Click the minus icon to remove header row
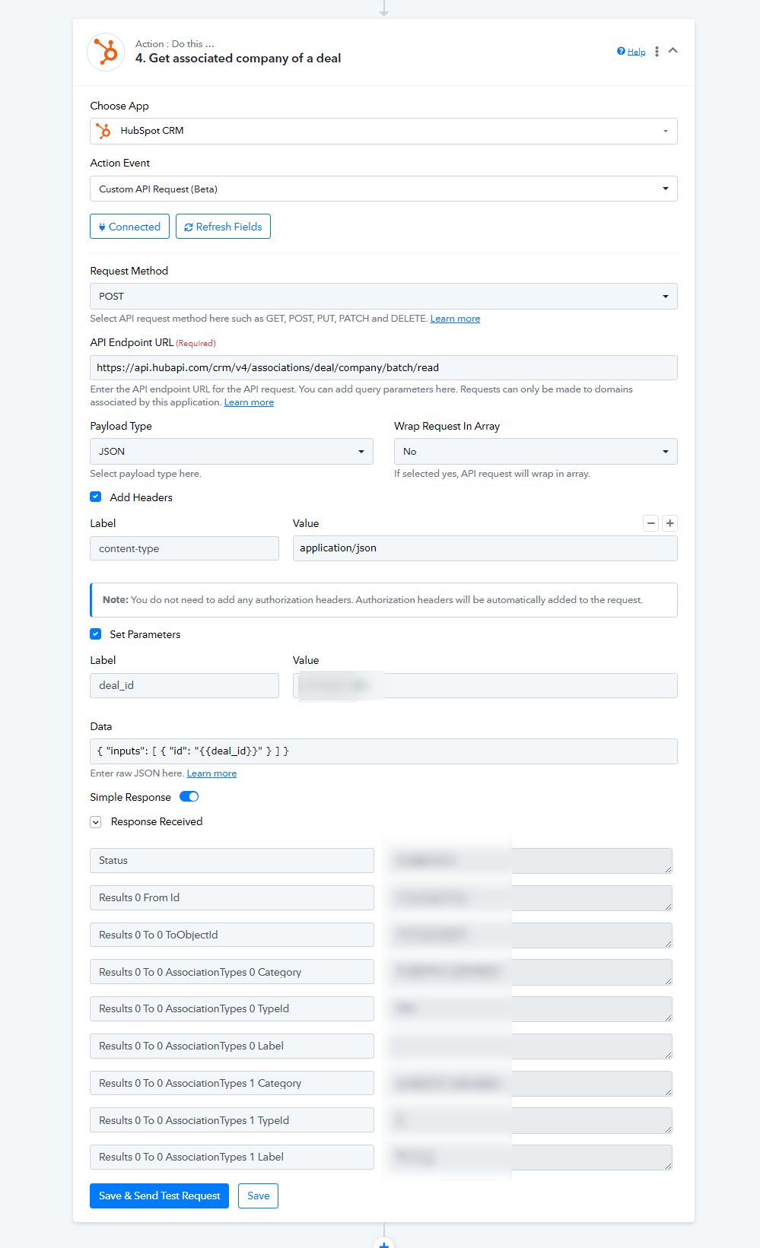This screenshot has height=1248, width=760. pos(650,523)
